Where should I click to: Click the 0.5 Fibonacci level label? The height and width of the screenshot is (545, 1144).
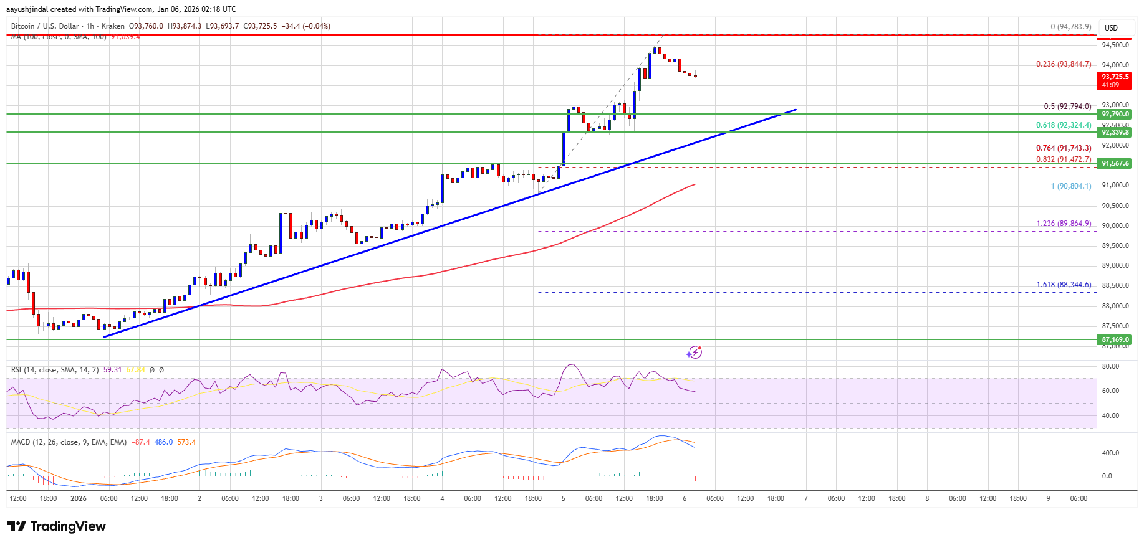pyautogui.click(x=1067, y=107)
